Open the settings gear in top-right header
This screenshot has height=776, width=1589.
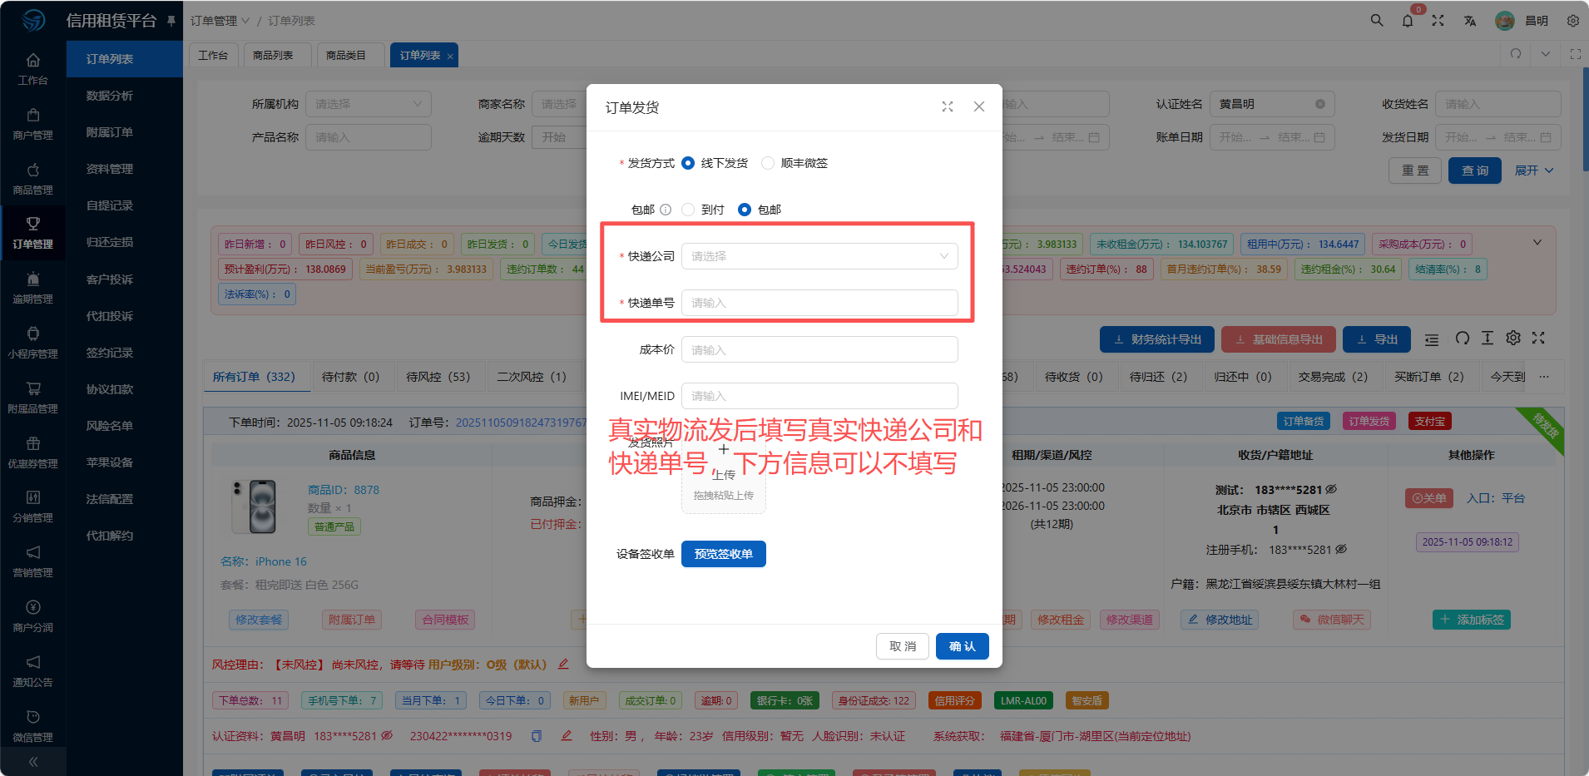[x=1572, y=21]
